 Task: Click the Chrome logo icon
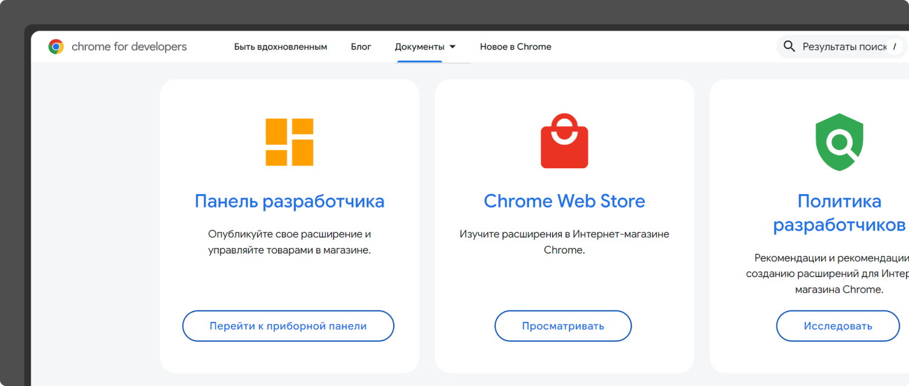[x=56, y=47]
